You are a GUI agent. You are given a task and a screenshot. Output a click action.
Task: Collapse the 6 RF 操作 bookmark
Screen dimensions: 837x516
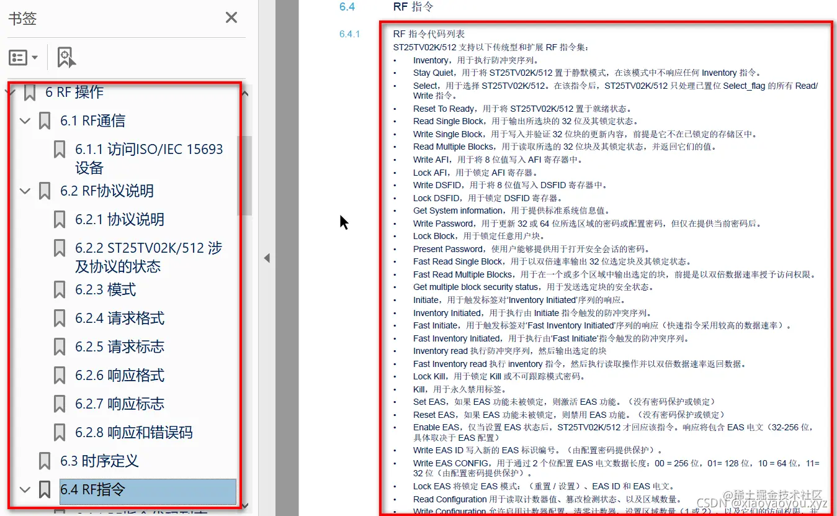(11, 93)
